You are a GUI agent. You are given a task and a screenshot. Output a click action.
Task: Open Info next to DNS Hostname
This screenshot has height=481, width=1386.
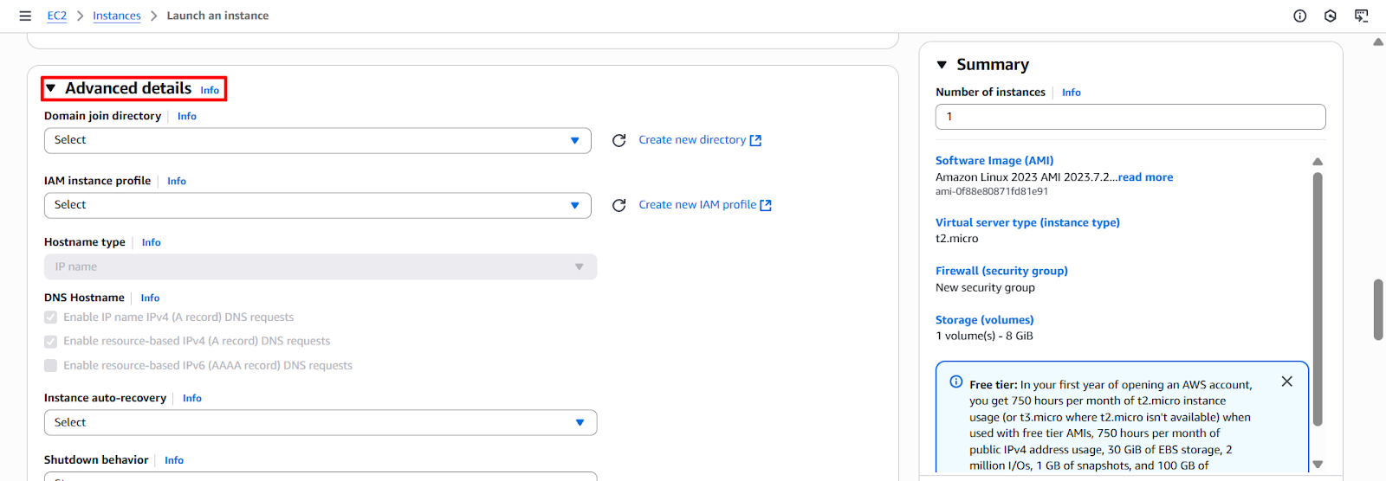tap(150, 298)
